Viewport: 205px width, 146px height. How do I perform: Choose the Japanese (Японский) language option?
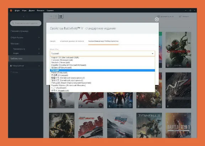coord(102,75)
